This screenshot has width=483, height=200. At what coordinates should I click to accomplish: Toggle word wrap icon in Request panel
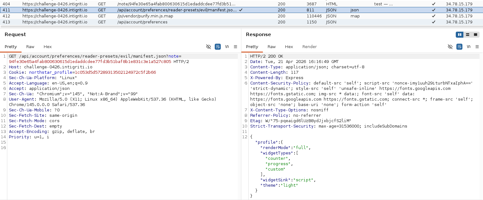coord(218,47)
